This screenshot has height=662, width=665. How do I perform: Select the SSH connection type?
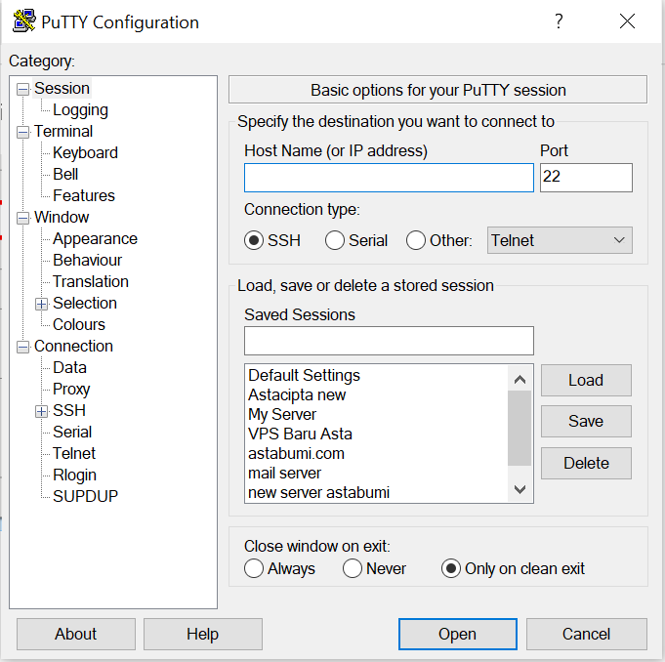[x=254, y=240]
